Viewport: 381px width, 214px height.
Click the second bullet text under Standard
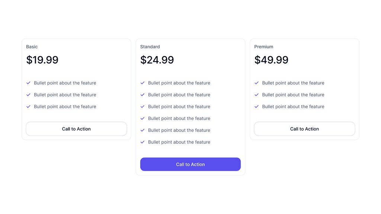179,95
